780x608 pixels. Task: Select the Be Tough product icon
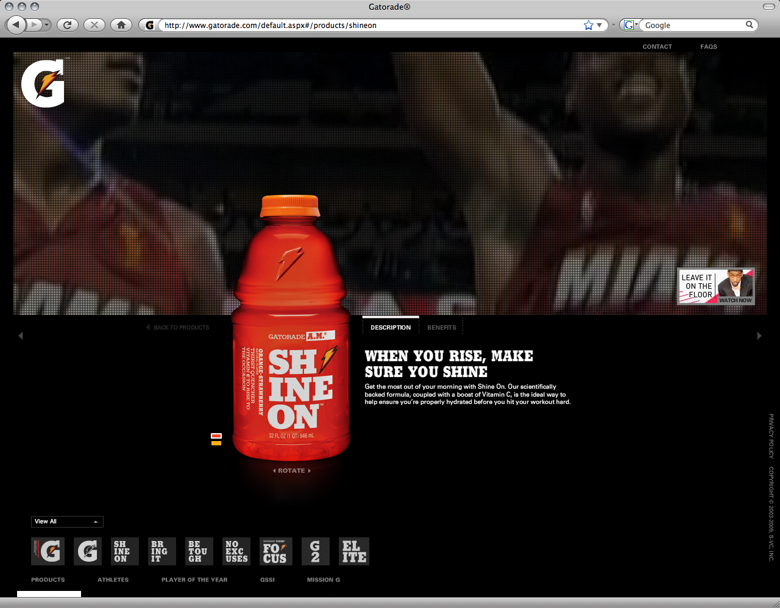point(199,551)
